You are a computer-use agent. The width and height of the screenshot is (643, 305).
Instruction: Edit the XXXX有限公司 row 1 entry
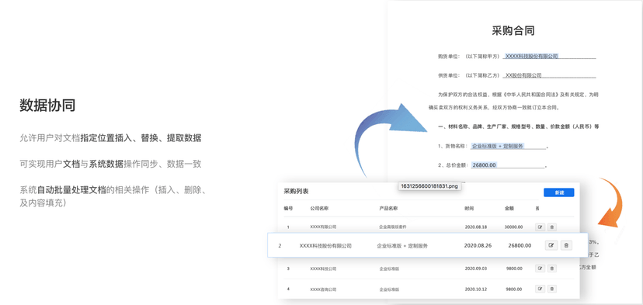(540, 227)
